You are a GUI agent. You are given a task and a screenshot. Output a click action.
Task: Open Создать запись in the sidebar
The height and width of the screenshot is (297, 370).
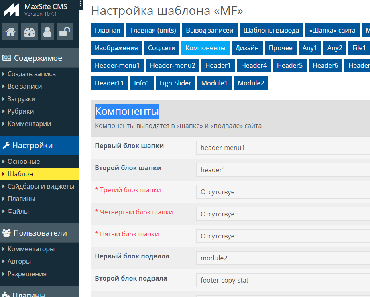[31, 74]
